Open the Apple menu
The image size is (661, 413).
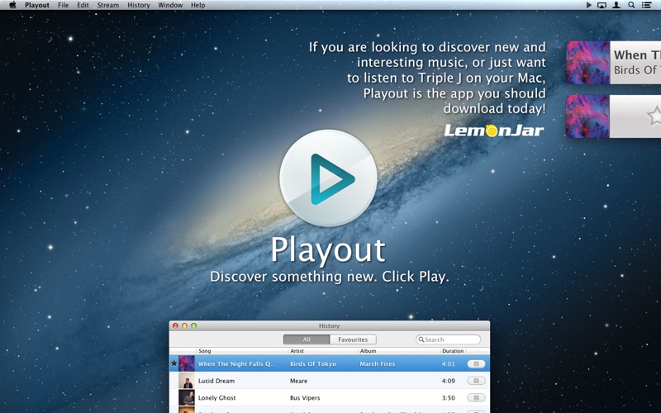[12, 5]
